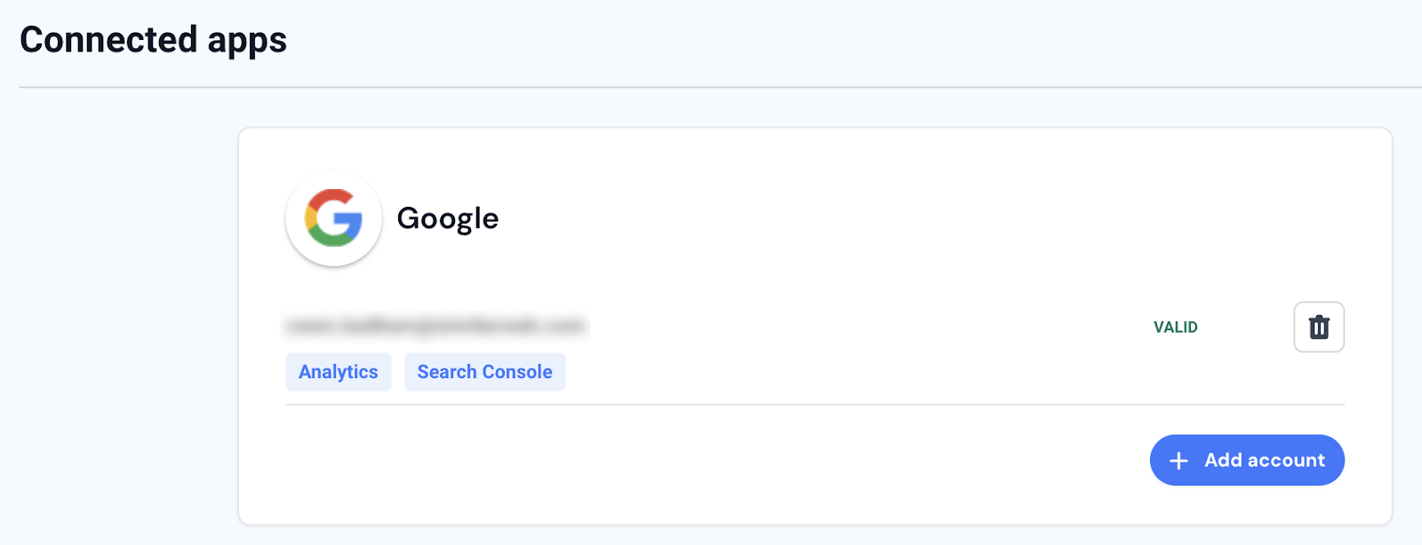Click the Search Console tag
The image size is (1422, 545).
pyautogui.click(x=485, y=372)
